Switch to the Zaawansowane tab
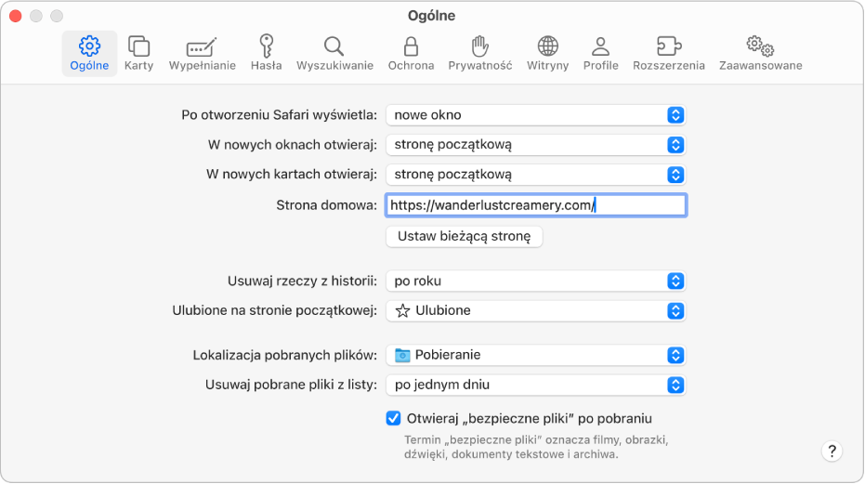The image size is (865, 484). (760, 53)
